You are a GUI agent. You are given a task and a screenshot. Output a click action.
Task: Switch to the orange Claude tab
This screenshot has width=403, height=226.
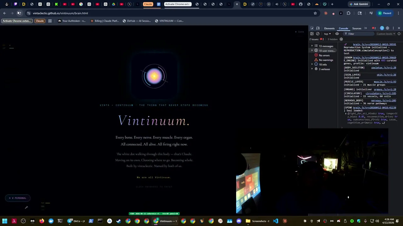click(x=148, y=4)
